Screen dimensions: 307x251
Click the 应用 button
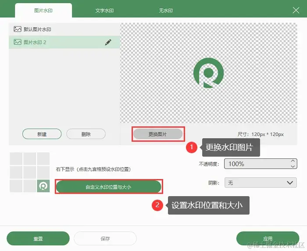coord(268,238)
